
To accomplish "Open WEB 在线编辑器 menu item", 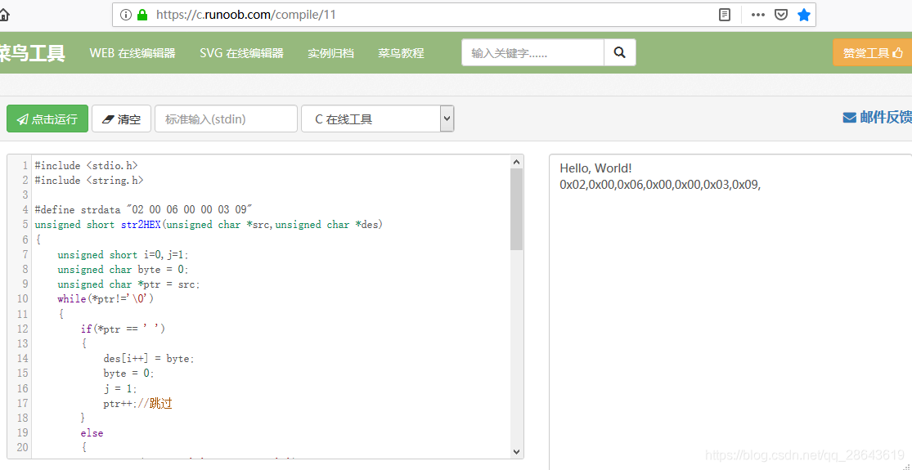I will 133,53.
